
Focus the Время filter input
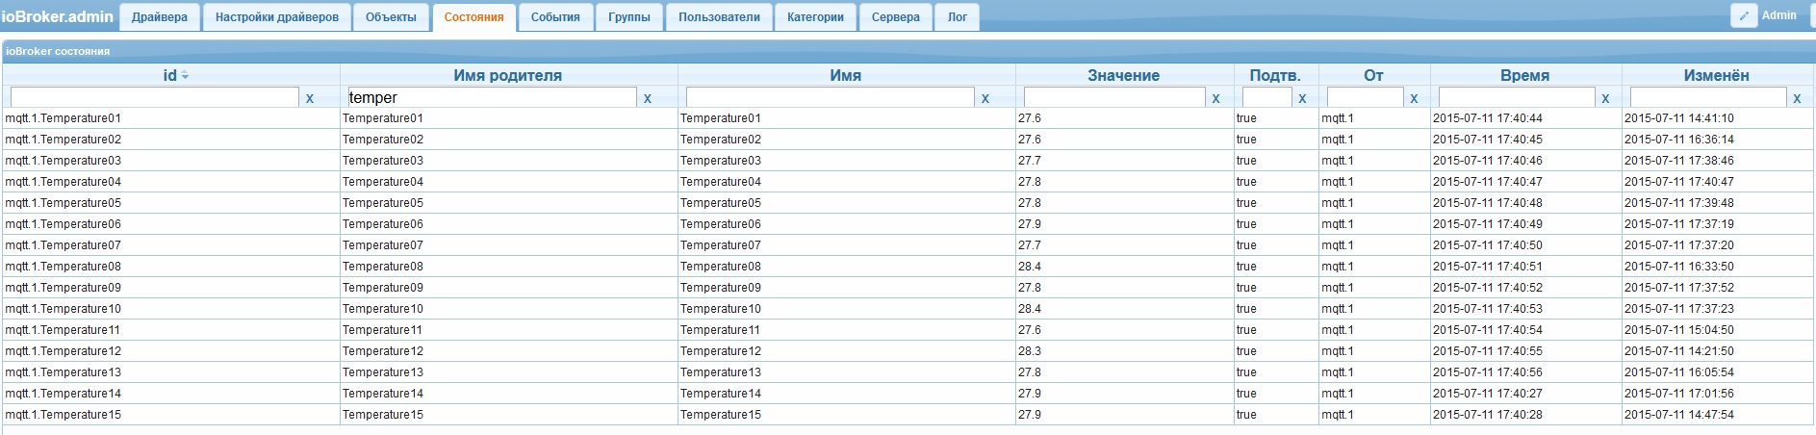(1517, 97)
